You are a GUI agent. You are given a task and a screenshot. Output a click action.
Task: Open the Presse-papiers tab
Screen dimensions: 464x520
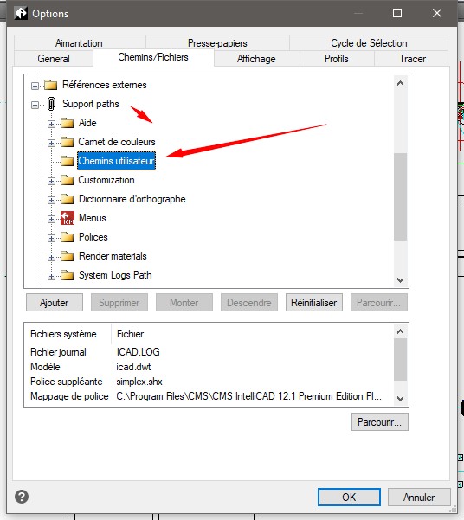(x=217, y=43)
